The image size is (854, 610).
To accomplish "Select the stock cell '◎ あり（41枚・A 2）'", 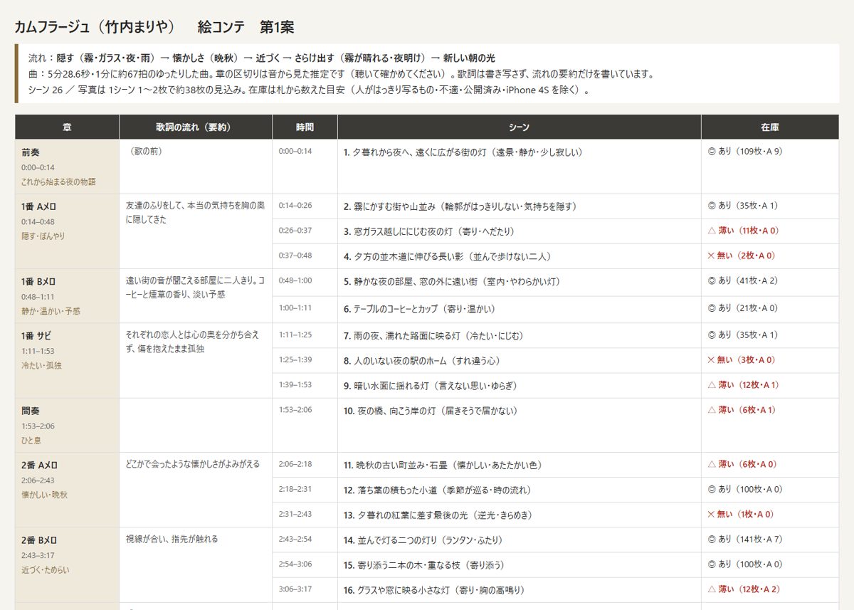I will (770, 283).
